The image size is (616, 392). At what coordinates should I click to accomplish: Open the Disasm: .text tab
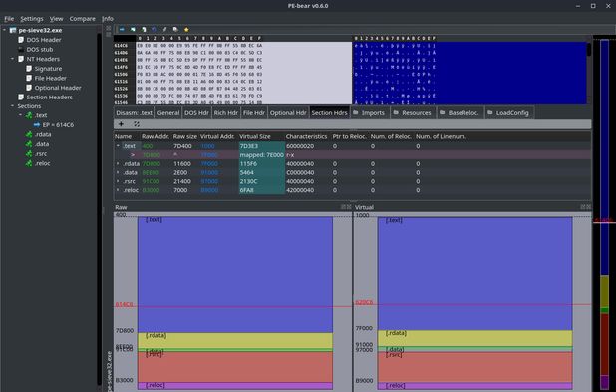[134, 112]
